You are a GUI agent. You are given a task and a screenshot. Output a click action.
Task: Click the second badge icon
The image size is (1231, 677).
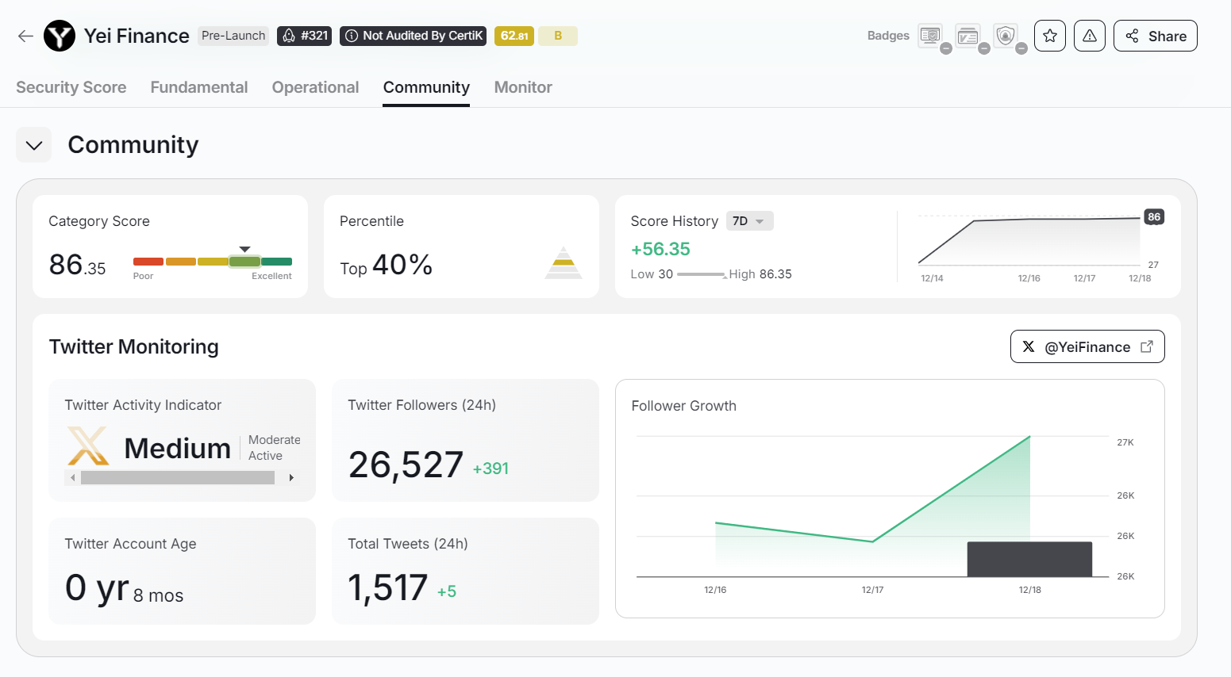coord(967,36)
